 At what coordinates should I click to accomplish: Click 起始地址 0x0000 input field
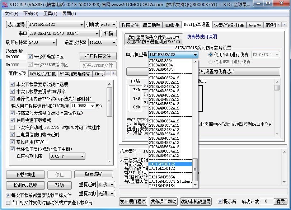16,57
